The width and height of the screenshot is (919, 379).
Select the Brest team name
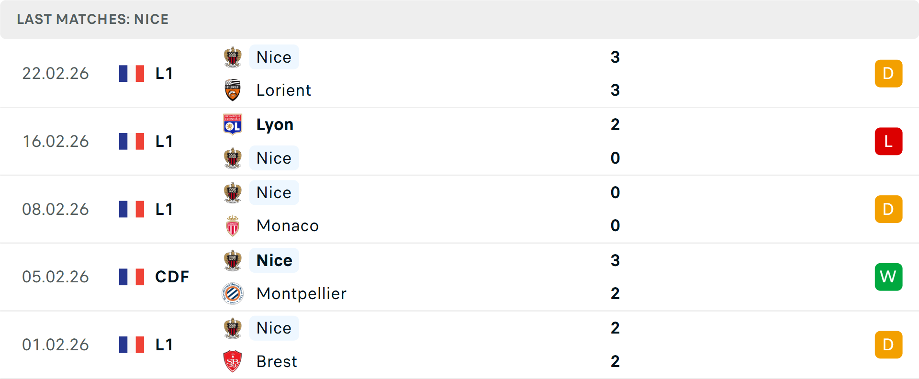[x=277, y=361]
